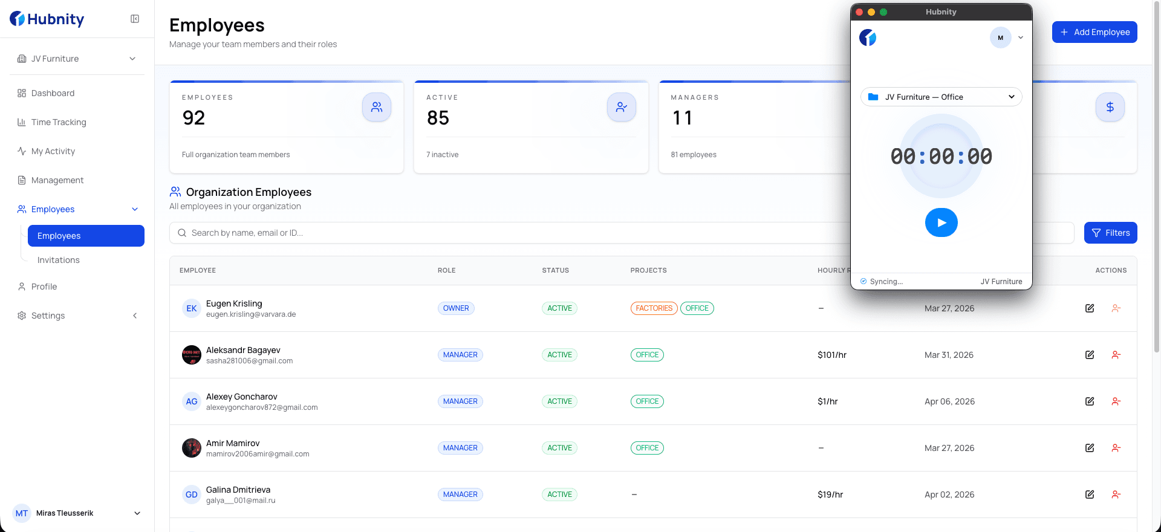The image size is (1161, 532).
Task: Click the Settings gear icon
Action: 22,316
